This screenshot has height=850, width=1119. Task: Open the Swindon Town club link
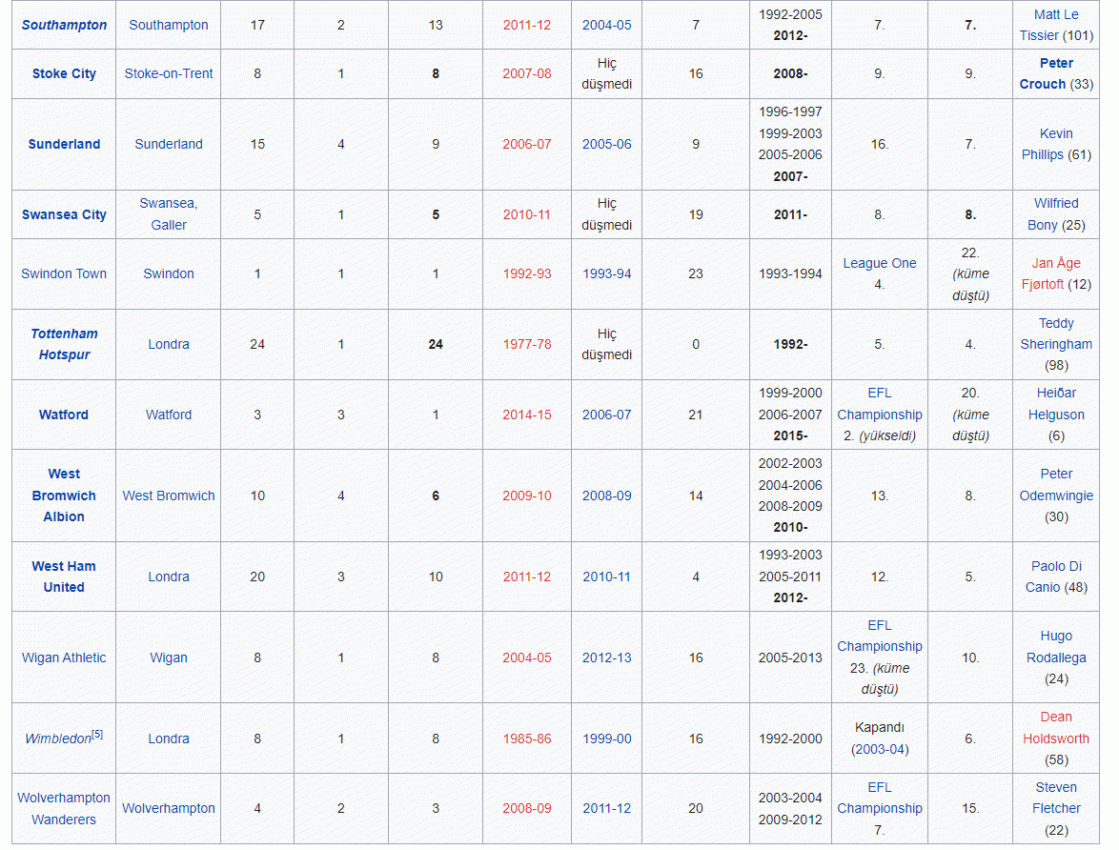64,273
